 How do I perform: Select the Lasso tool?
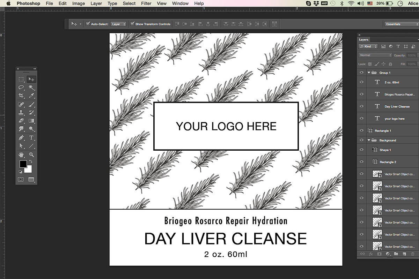click(21, 88)
